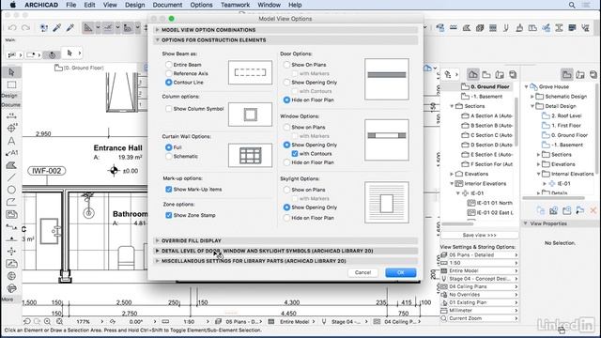Click the Window Options preview image
This screenshot has height=338, width=601.
(387, 140)
